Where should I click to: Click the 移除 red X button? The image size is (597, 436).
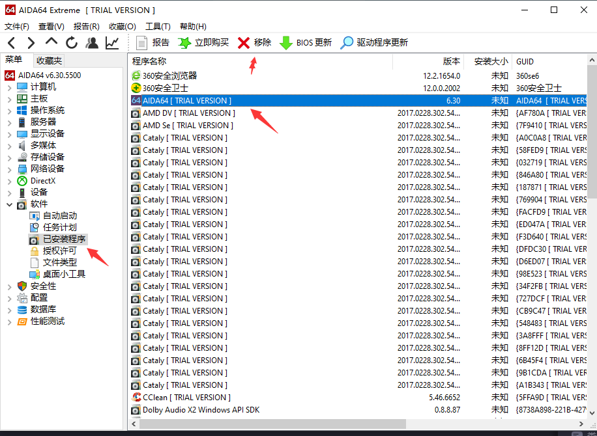coord(254,43)
